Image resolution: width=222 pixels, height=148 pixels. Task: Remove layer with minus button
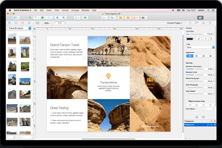(x=190, y=138)
